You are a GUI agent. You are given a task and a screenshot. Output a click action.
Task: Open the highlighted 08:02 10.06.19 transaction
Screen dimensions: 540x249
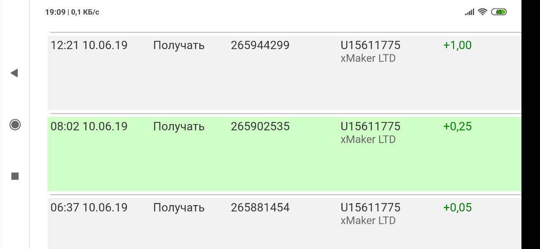click(89, 126)
